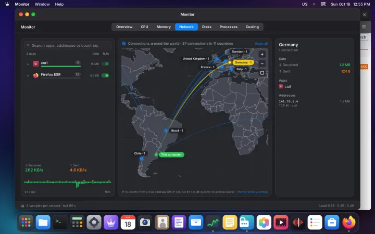Open the store bag app in the dock
Screen dimensions: 375x234
click(x=332, y=223)
